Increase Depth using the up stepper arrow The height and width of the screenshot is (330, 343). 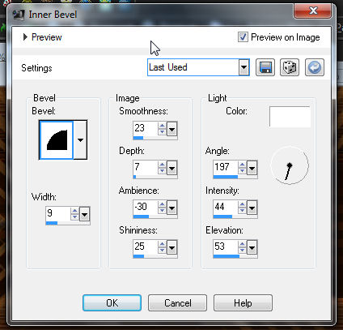[162, 165]
